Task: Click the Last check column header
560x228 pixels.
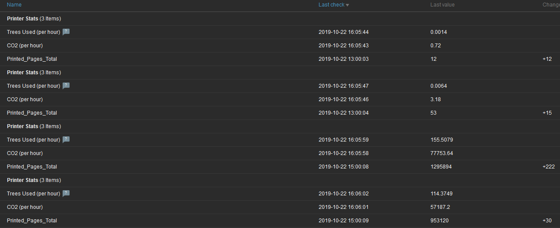Action: point(331,5)
